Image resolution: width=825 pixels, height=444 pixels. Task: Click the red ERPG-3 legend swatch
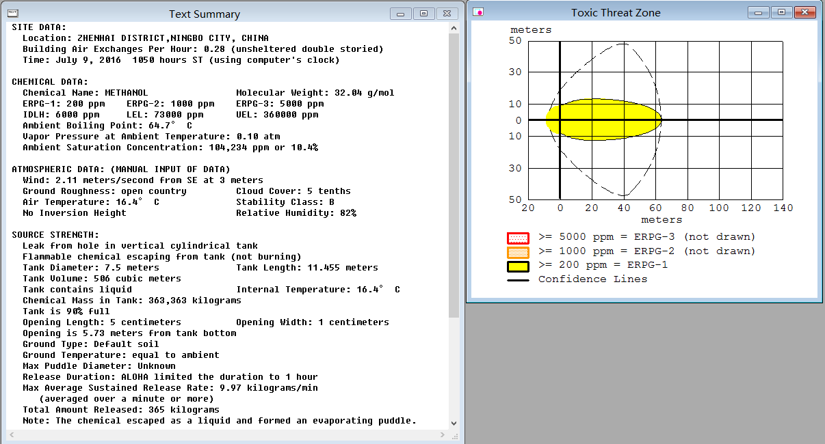(x=518, y=238)
